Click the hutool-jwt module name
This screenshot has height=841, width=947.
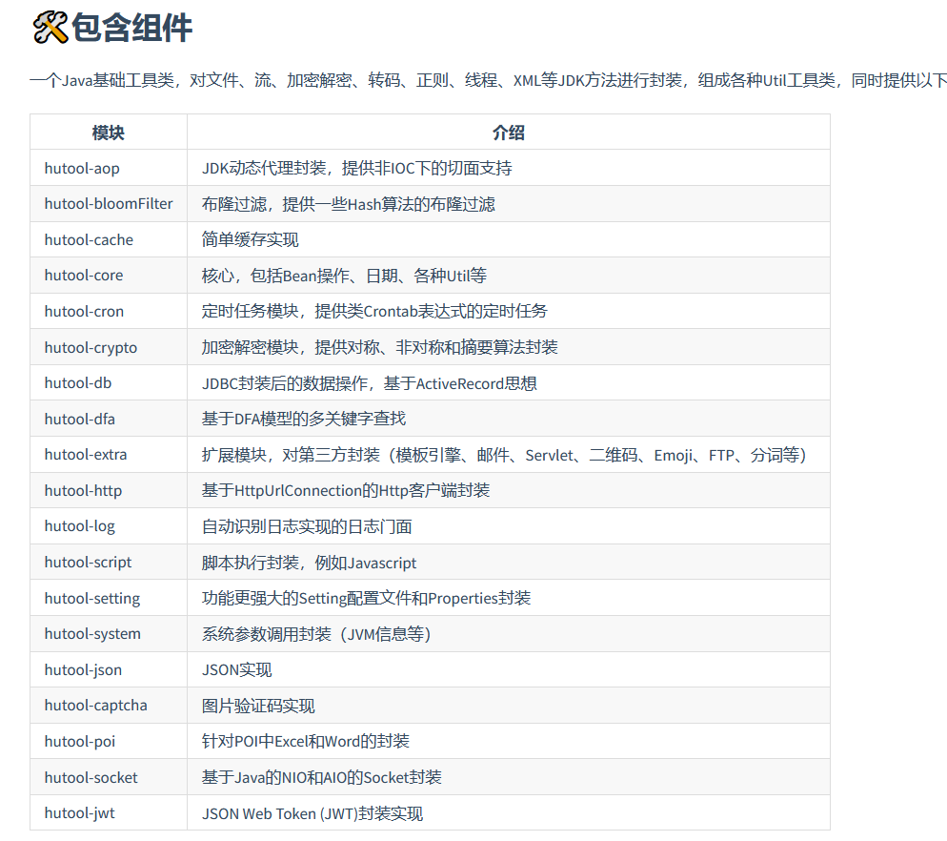[x=77, y=813]
